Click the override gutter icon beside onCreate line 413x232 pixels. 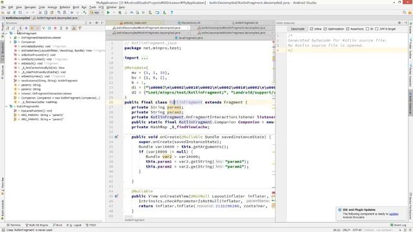(116, 137)
